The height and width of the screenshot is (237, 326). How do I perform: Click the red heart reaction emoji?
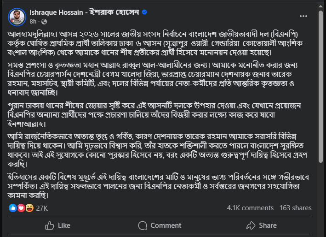(21, 208)
